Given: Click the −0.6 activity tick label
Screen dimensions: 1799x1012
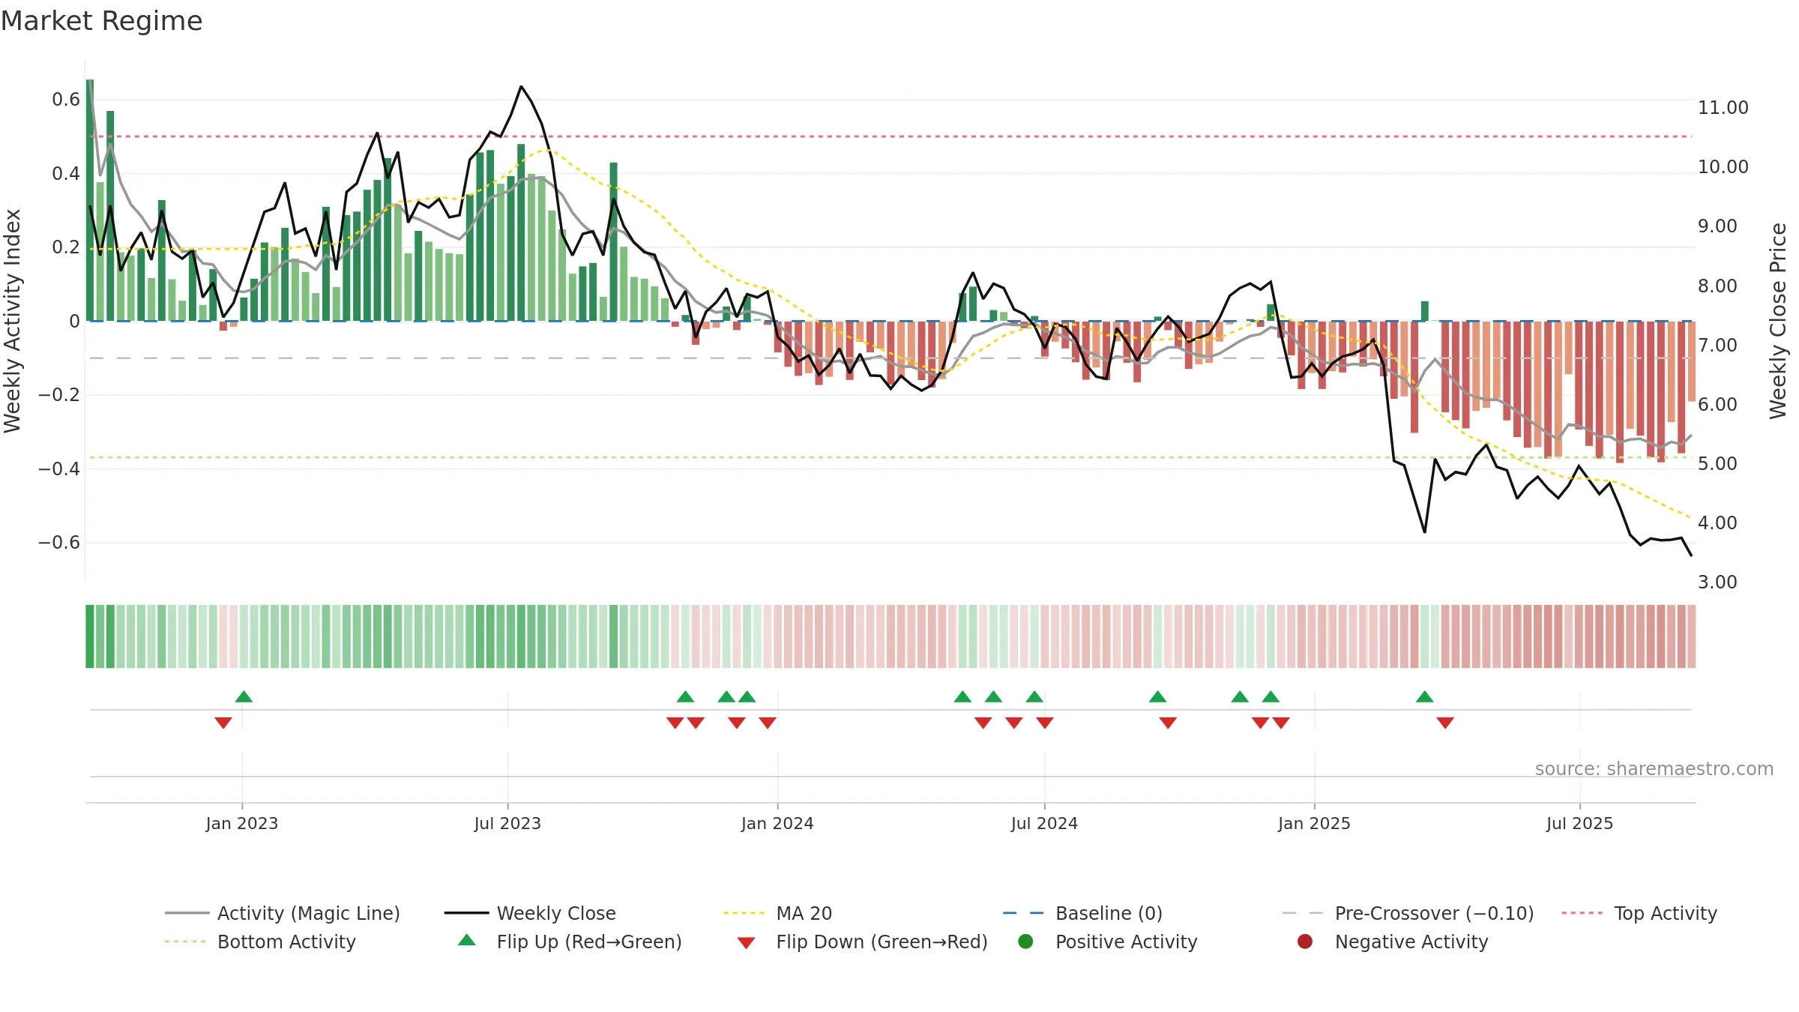Looking at the screenshot, I should (x=58, y=543).
